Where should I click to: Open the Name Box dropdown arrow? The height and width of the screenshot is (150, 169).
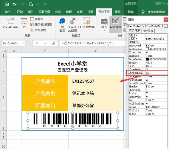tap(23, 43)
